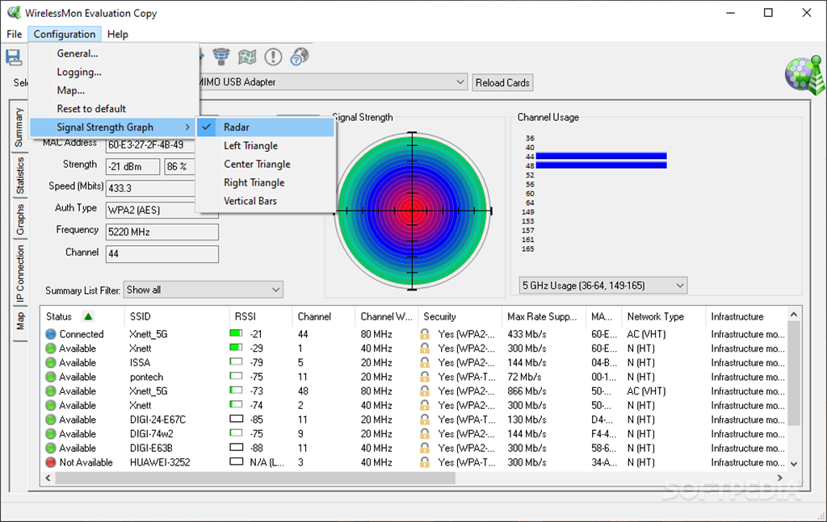This screenshot has width=827, height=522.
Task: Switch to the Graphs side tab
Action: pyautogui.click(x=19, y=219)
